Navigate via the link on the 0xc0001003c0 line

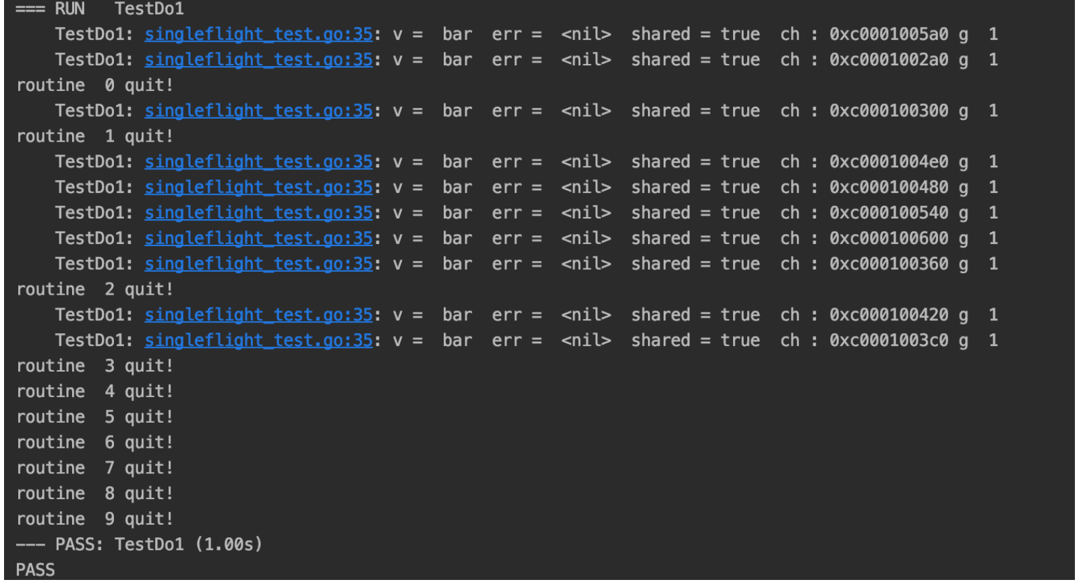pyautogui.click(x=258, y=341)
